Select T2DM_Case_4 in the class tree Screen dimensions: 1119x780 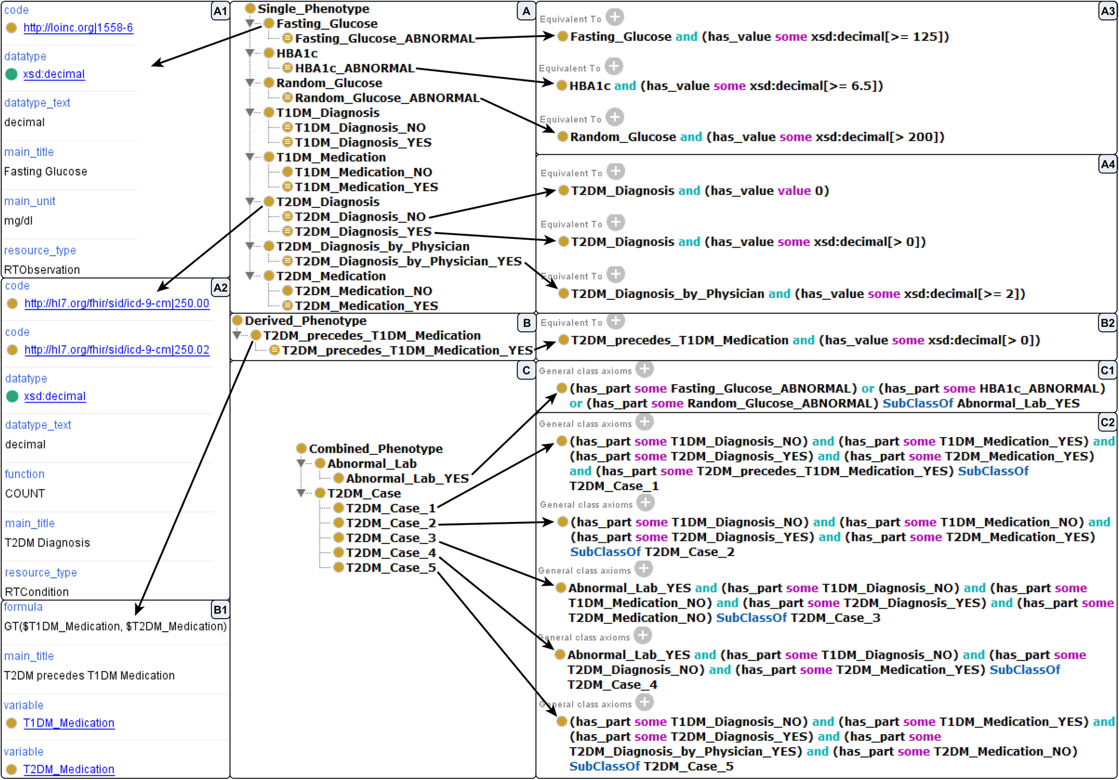click(391, 553)
